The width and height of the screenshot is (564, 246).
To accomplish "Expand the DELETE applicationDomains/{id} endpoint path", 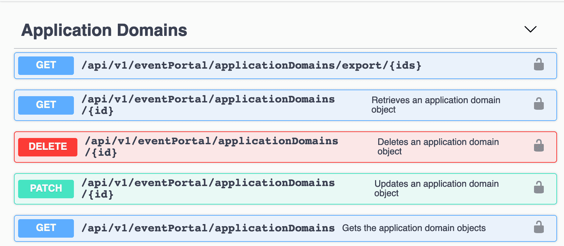I will [x=211, y=146].
